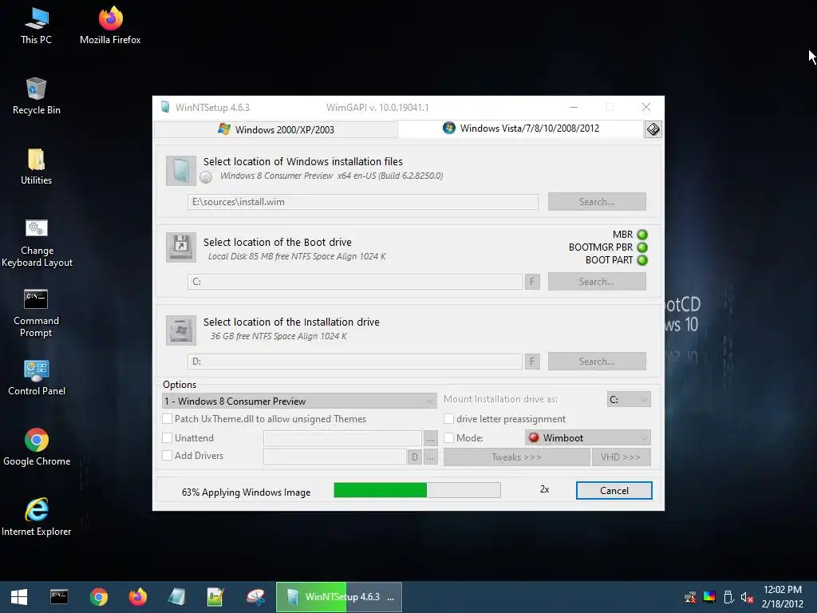This screenshot has width=817, height=613.
Task: Click the F button beside Boot drive C:
Action: click(x=532, y=282)
